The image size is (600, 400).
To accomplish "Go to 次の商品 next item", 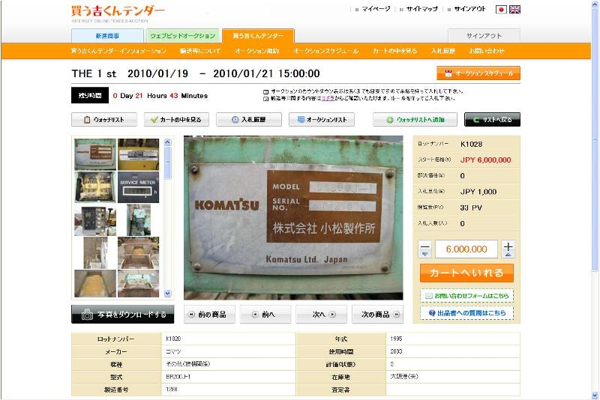I will pyautogui.click(x=378, y=315).
